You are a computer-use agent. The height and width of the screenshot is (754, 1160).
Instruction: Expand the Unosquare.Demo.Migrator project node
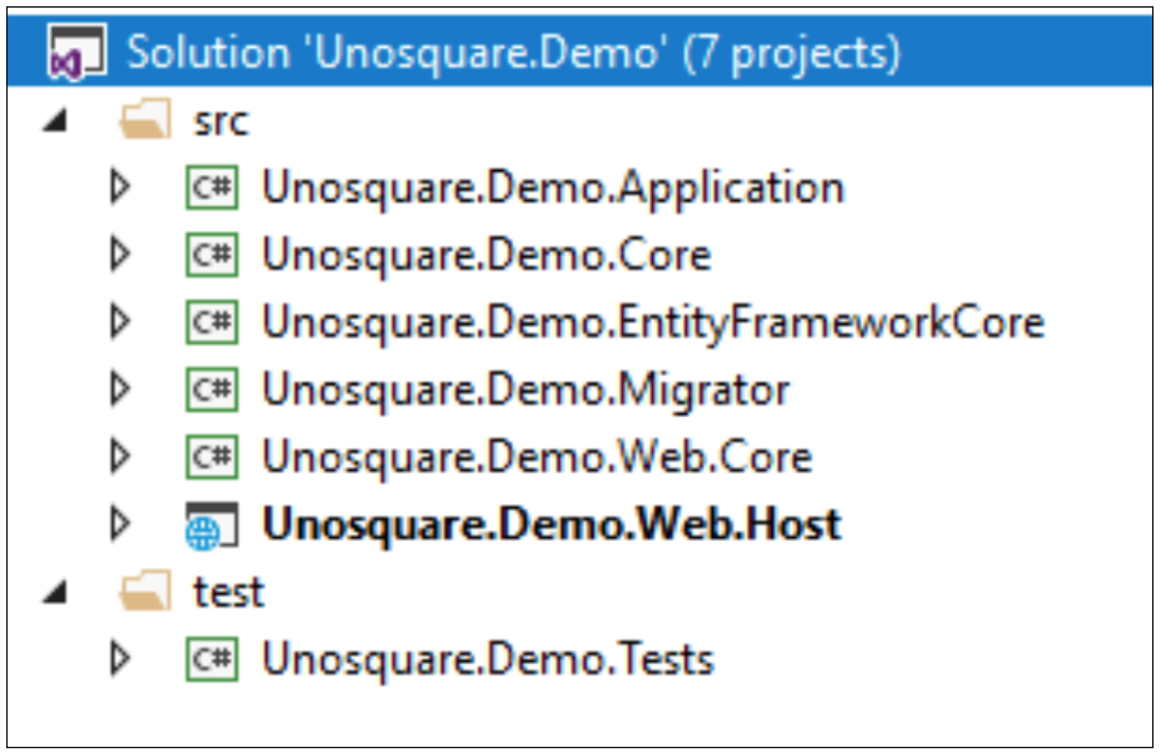[x=120, y=390]
